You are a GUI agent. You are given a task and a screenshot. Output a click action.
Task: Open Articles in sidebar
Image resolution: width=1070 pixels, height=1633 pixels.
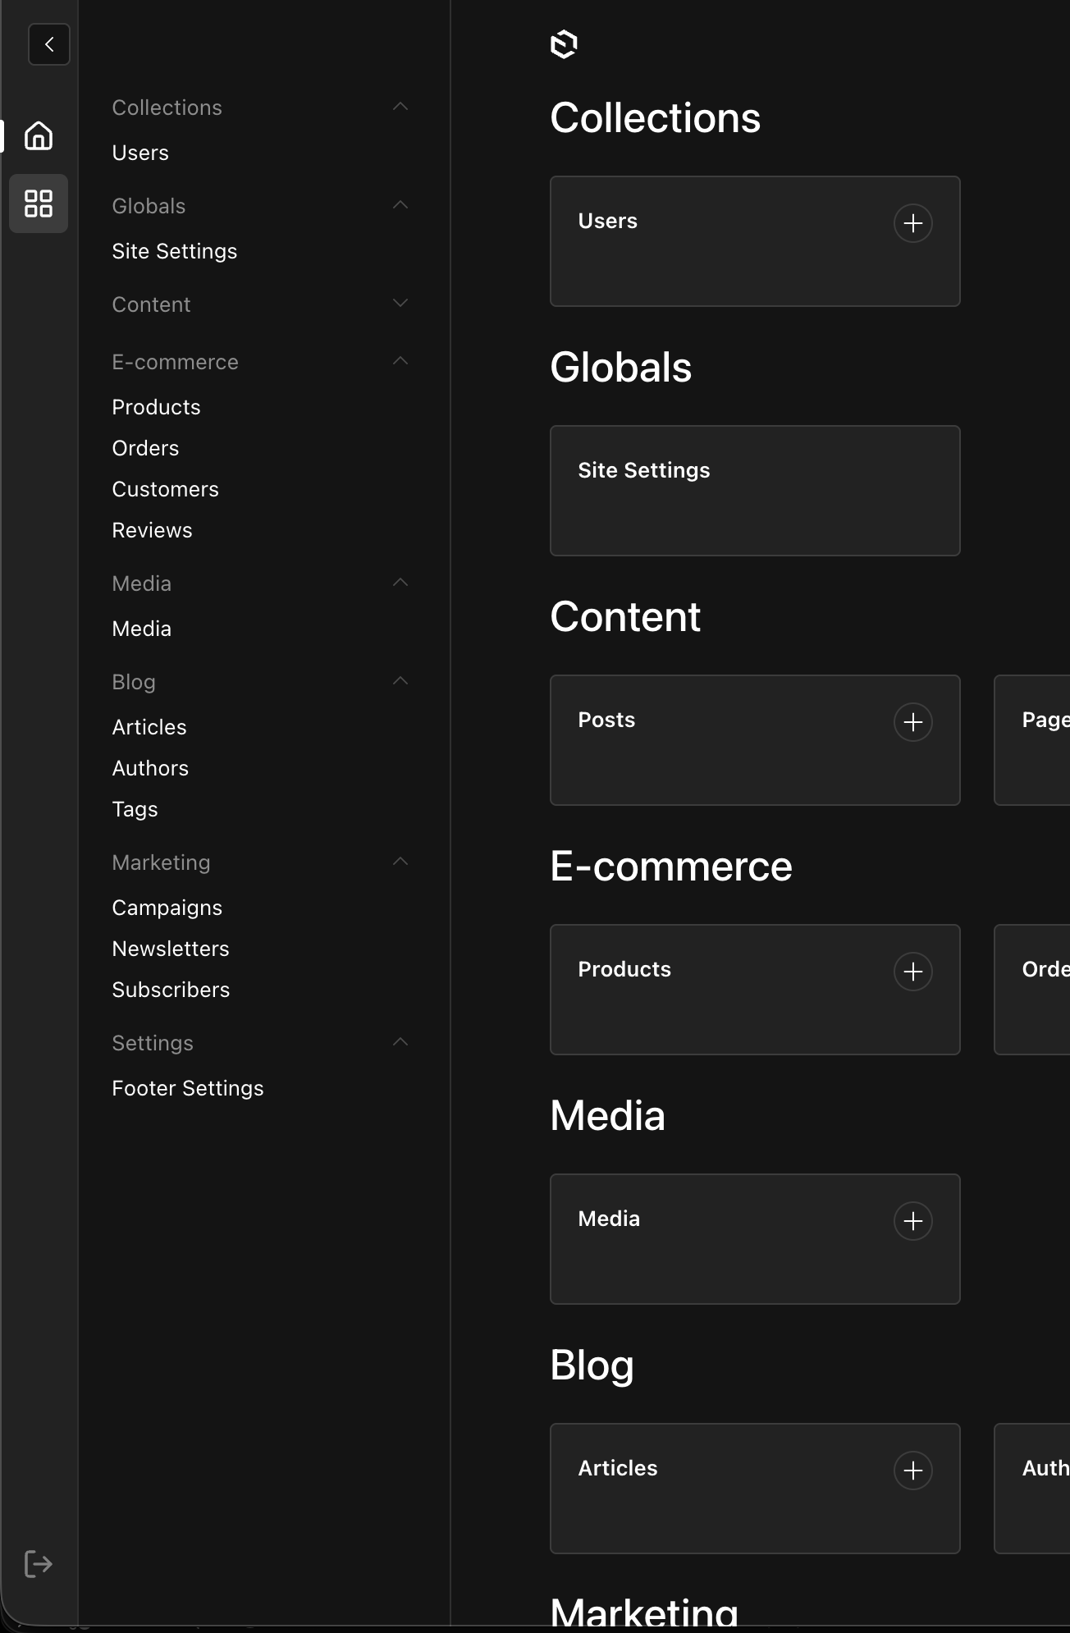[149, 727]
